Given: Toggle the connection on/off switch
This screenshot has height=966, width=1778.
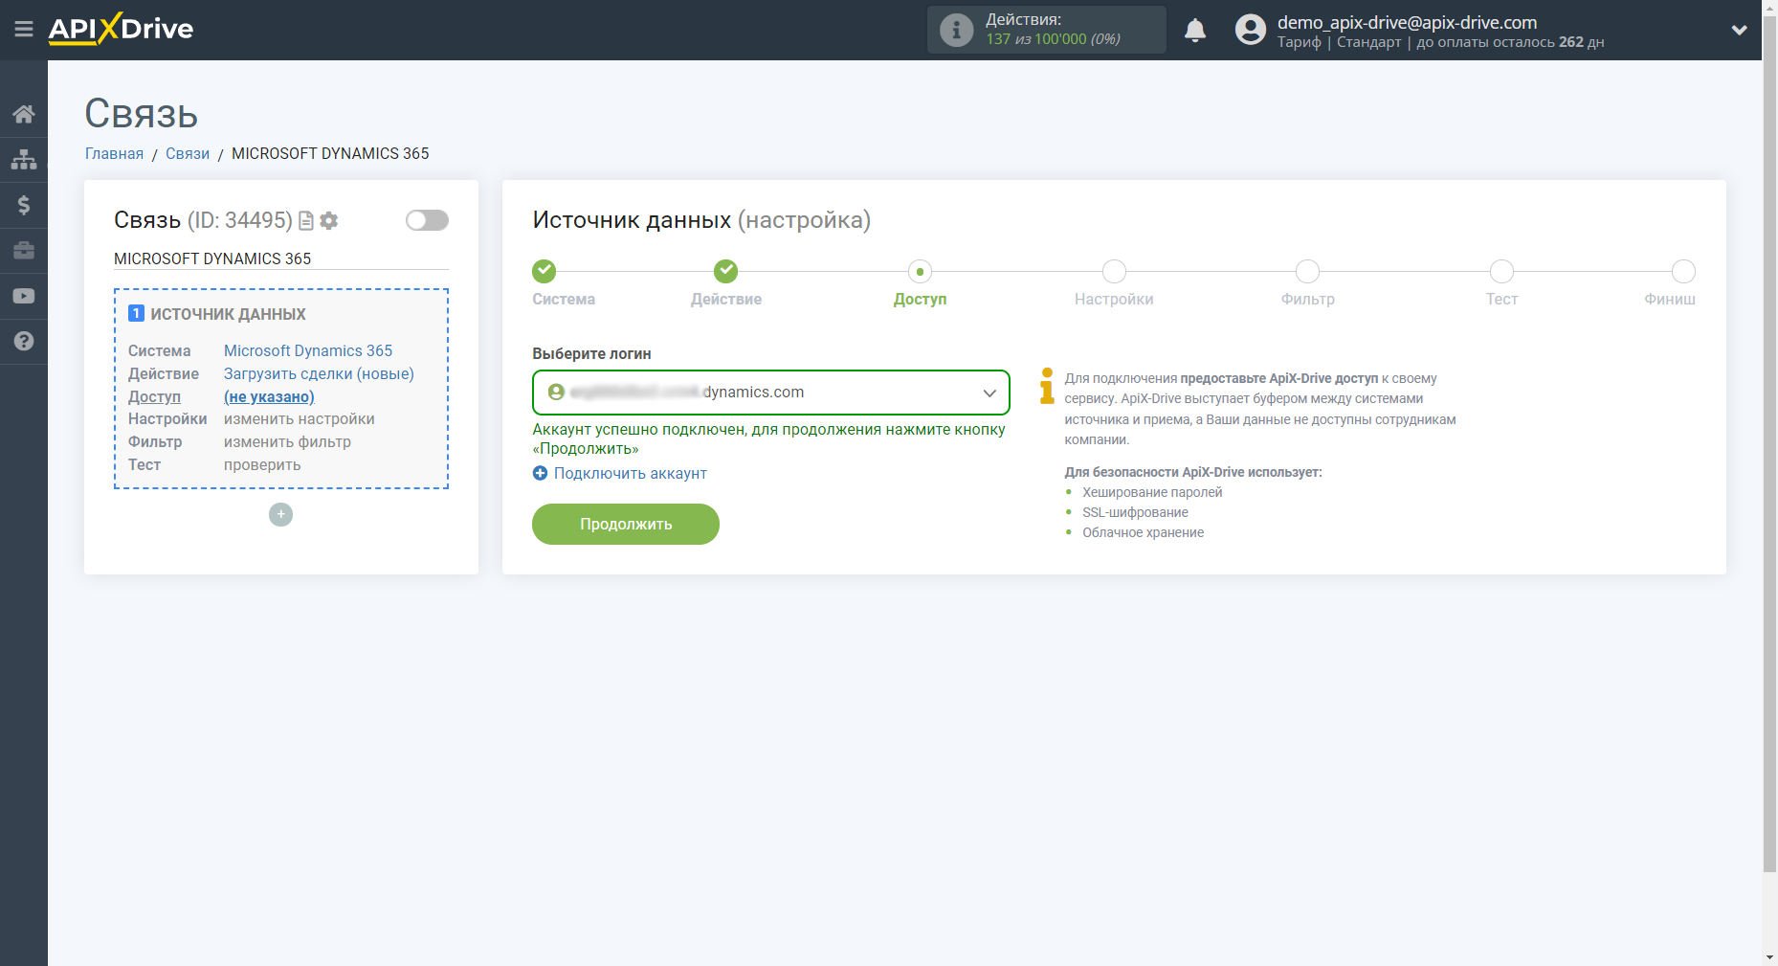Looking at the screenshot, I should tap(427, 220).
